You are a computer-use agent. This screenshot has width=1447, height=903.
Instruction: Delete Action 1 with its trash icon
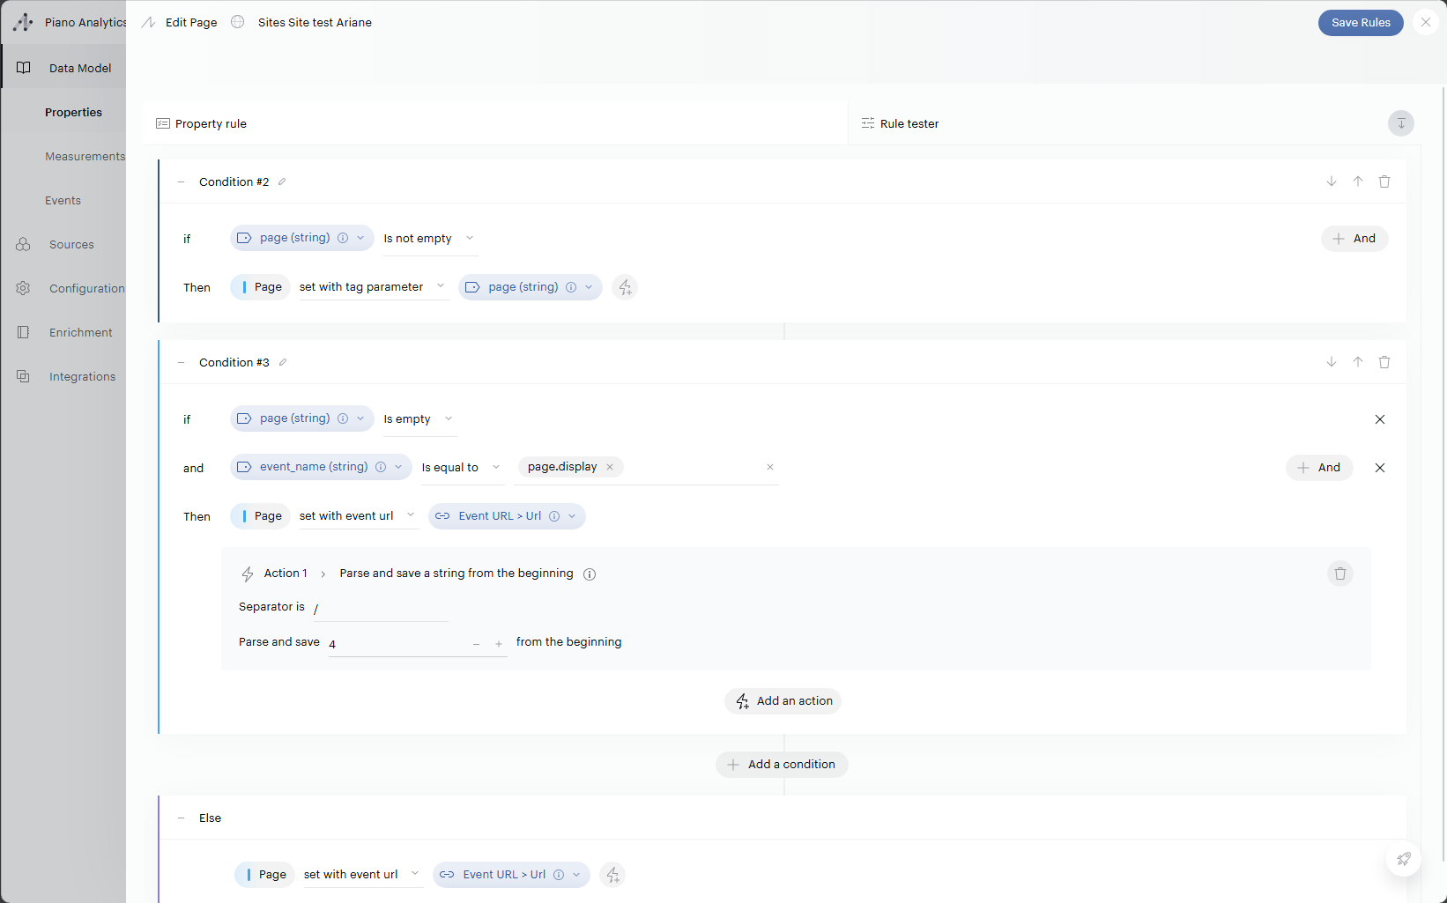[1340, 574]
